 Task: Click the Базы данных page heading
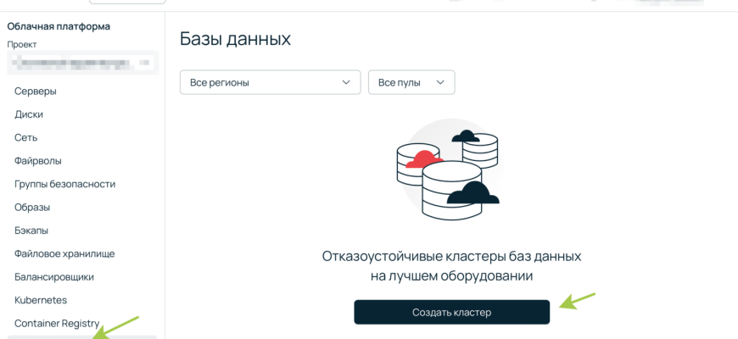[x=235, y=39]
